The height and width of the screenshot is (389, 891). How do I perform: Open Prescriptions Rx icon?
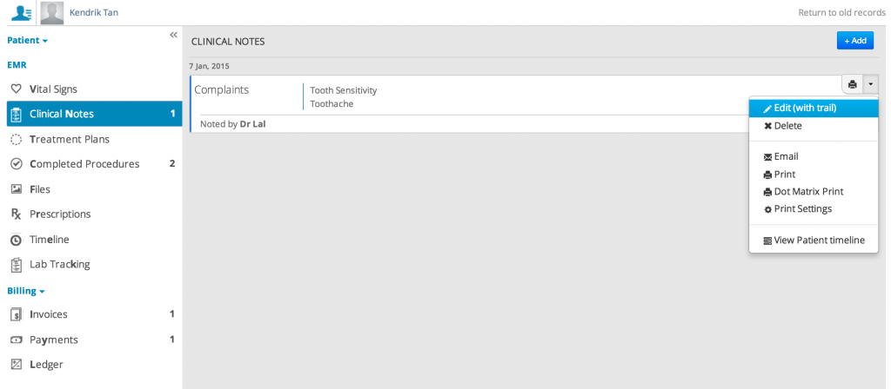click(17, 214)
